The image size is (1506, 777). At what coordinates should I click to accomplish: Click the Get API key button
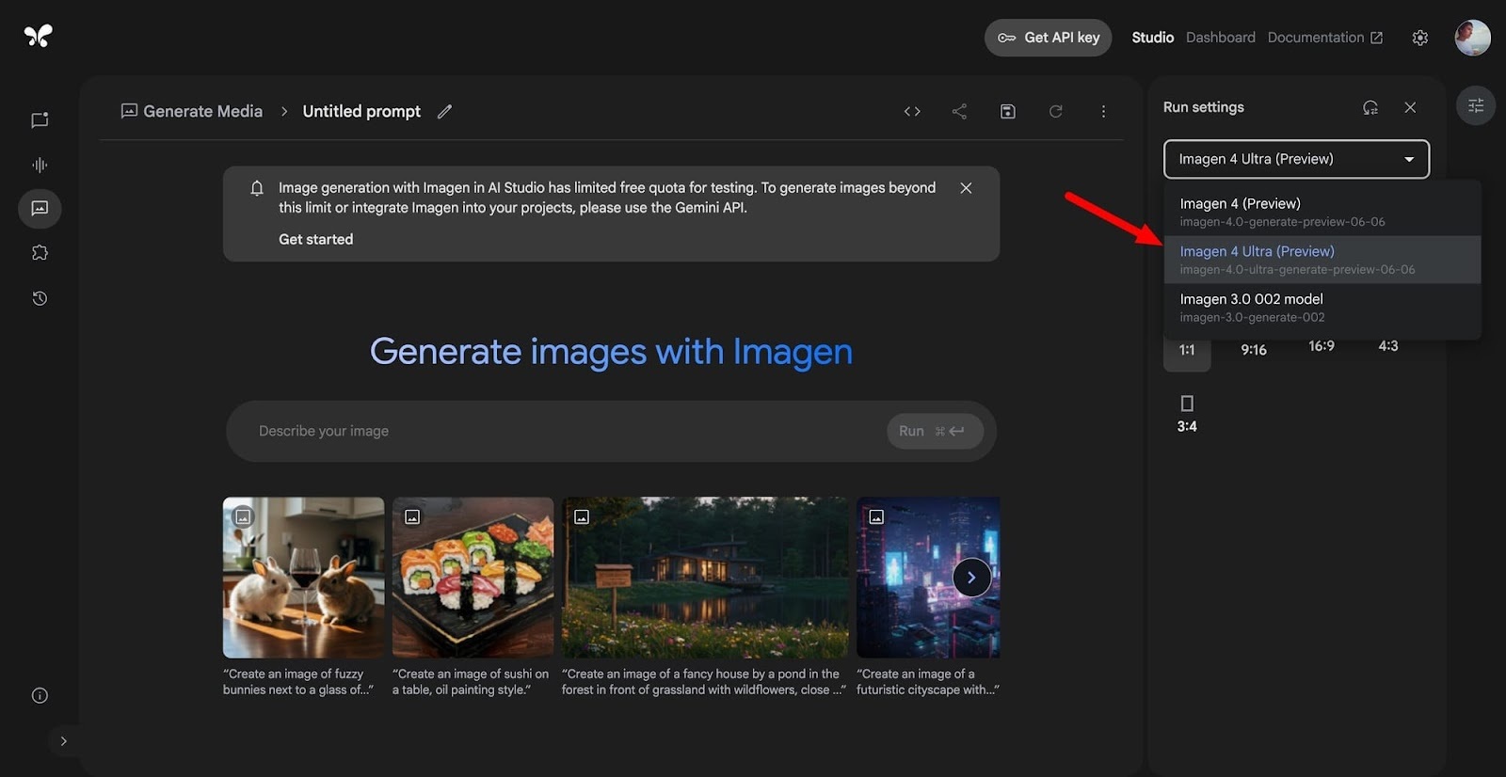[1049, 38]
